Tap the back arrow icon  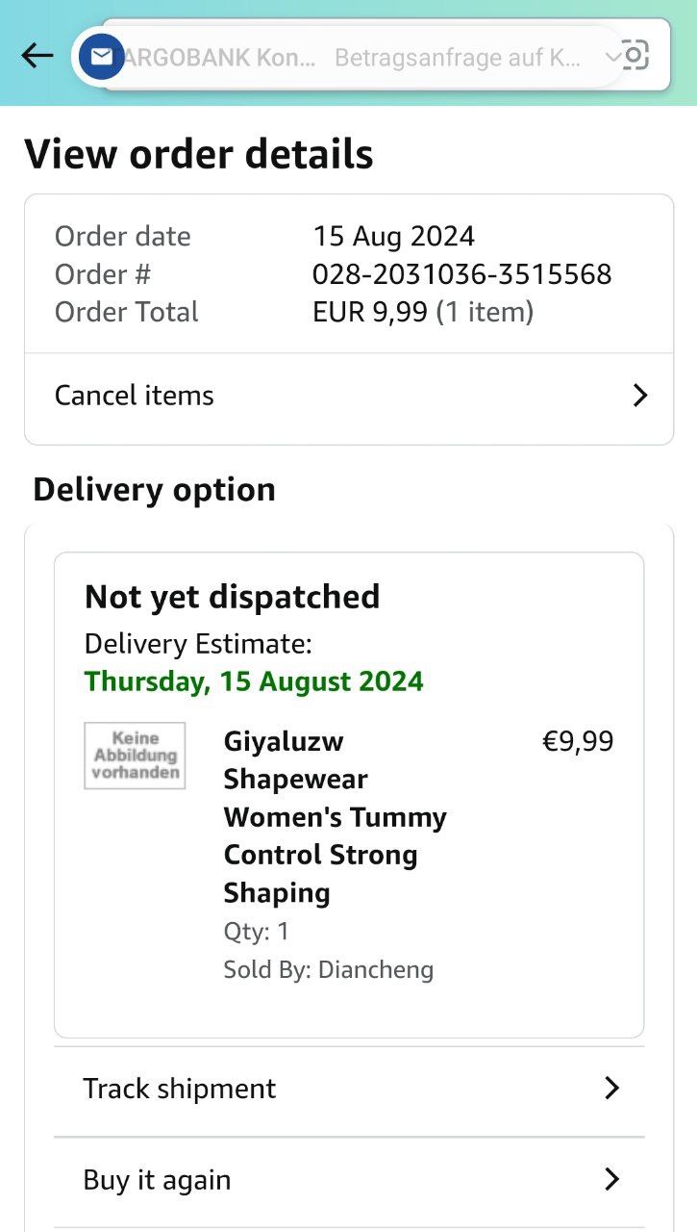[x=37, y=56]
